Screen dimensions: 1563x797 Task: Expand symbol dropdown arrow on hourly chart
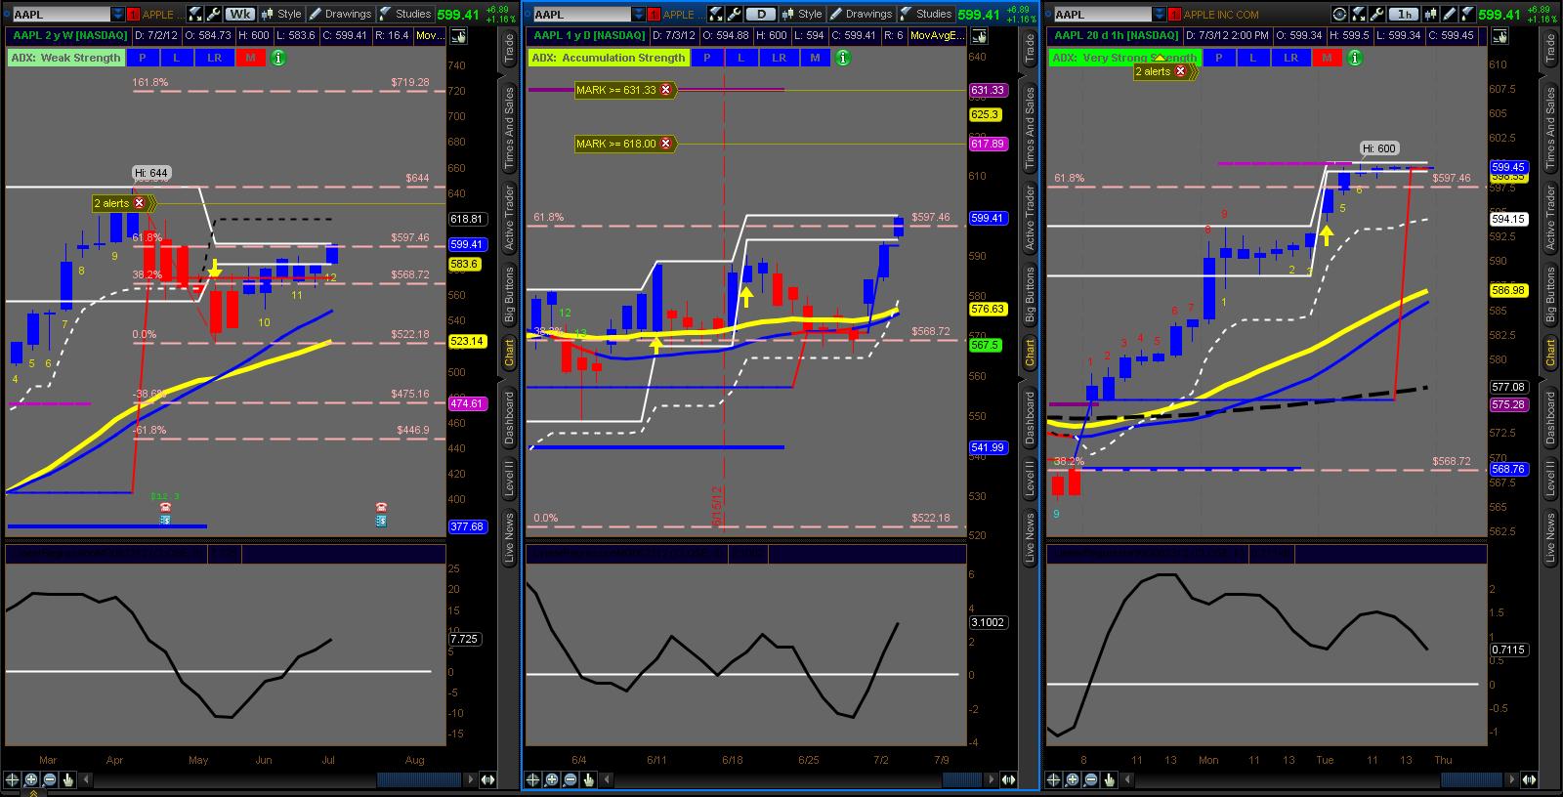click(x=1159, y=15)
